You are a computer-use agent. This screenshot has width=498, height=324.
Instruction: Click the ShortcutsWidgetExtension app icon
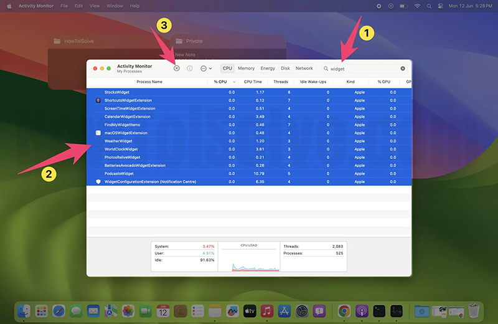98,100
